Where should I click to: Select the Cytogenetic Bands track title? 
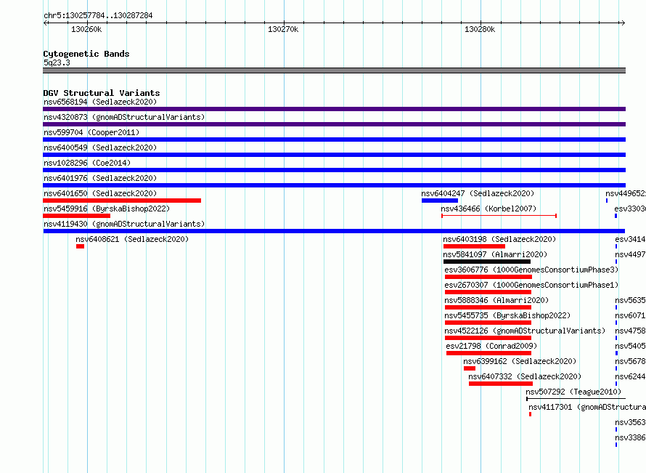(86, 54)
